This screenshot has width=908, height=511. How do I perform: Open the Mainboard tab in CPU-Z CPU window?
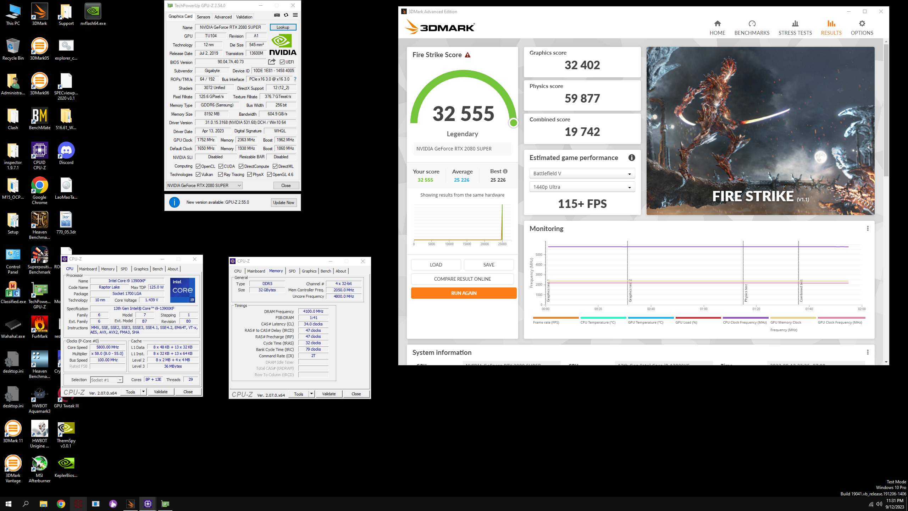[88, 269]
